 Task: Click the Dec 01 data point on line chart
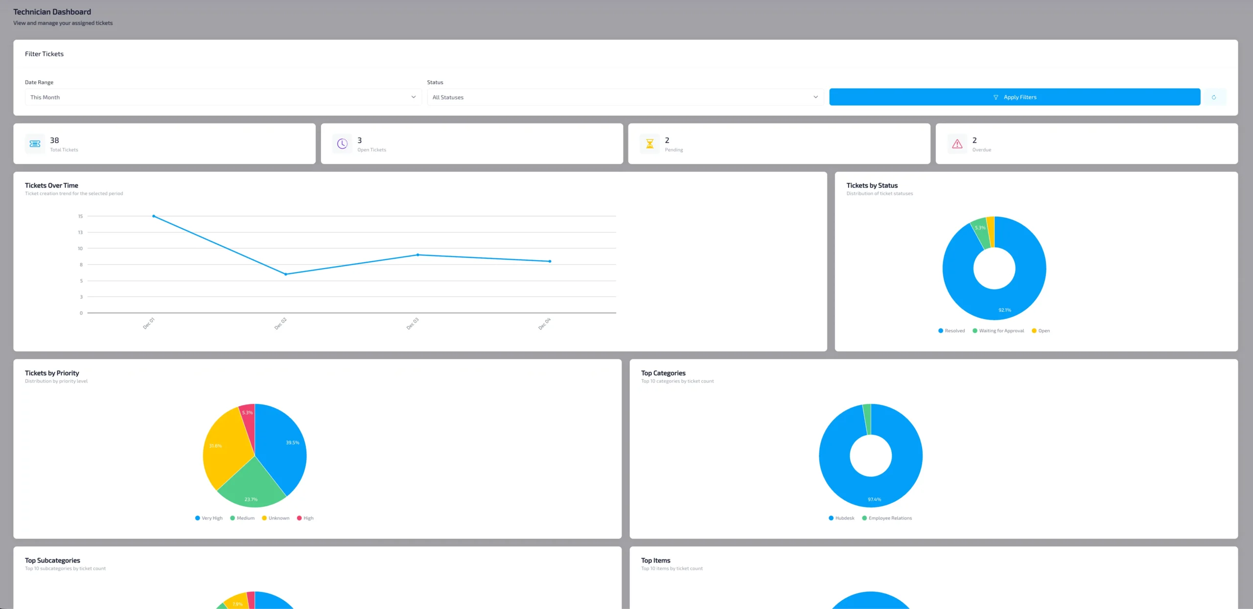pyautogui.click(x=154, y=216)
